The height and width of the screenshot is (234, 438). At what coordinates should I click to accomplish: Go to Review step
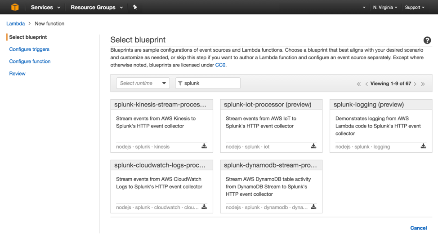[18, 74]
